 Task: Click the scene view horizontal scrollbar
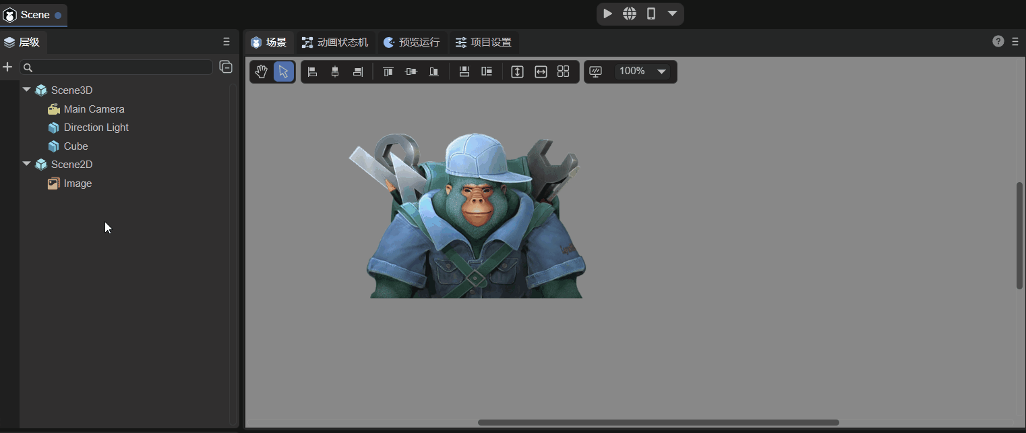point(659,423)
